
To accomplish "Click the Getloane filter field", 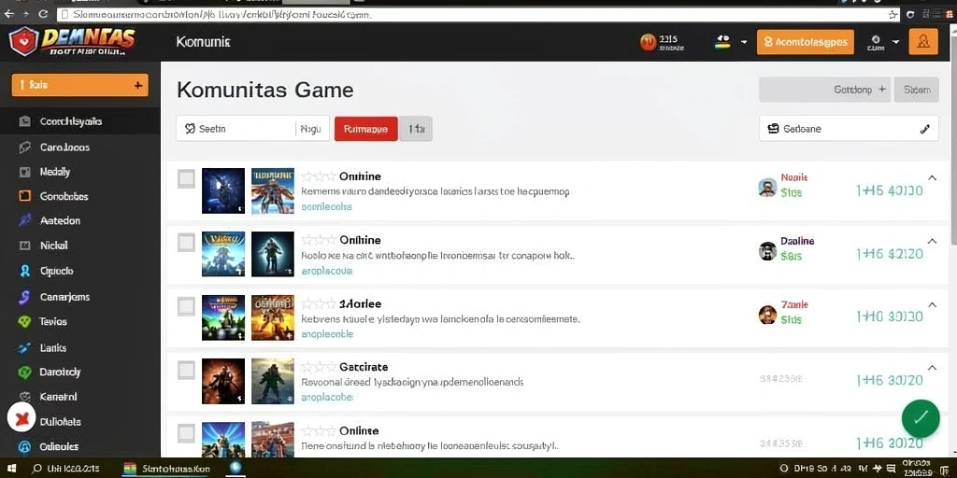I will pyautogui.click(x=849, y=129).
